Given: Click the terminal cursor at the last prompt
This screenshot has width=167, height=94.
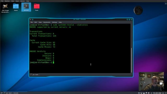Looking at the screenshot, I should click(x=53, y=62).
